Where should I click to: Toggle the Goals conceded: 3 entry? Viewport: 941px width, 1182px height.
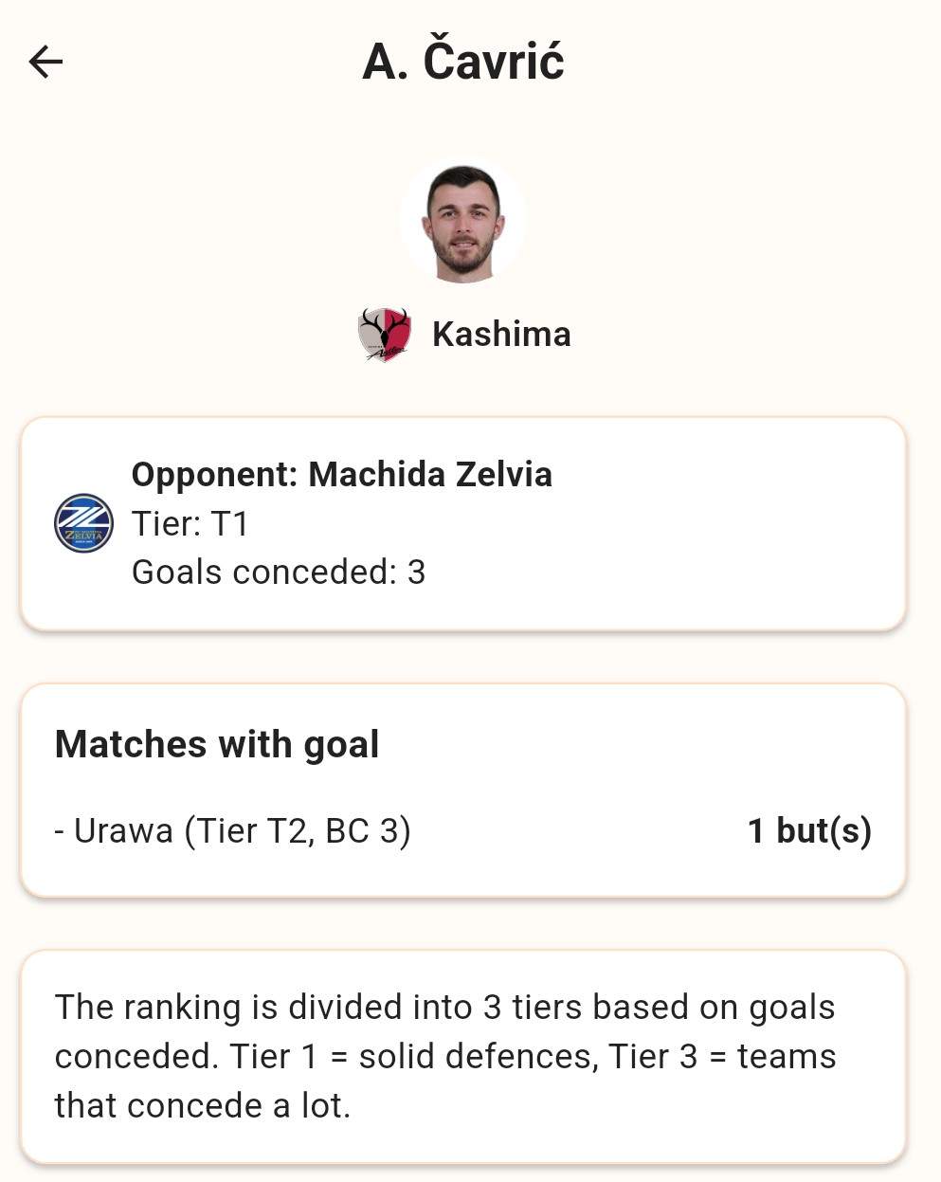click(x=278, y=573)
